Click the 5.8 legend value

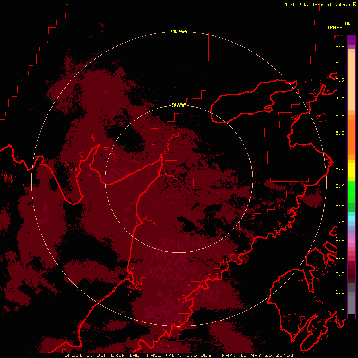click(340, 133)
